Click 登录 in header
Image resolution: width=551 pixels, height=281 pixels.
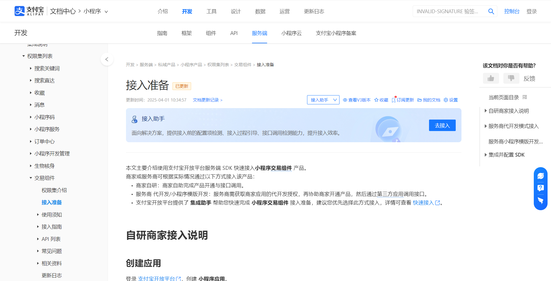(x=531, y=11)
